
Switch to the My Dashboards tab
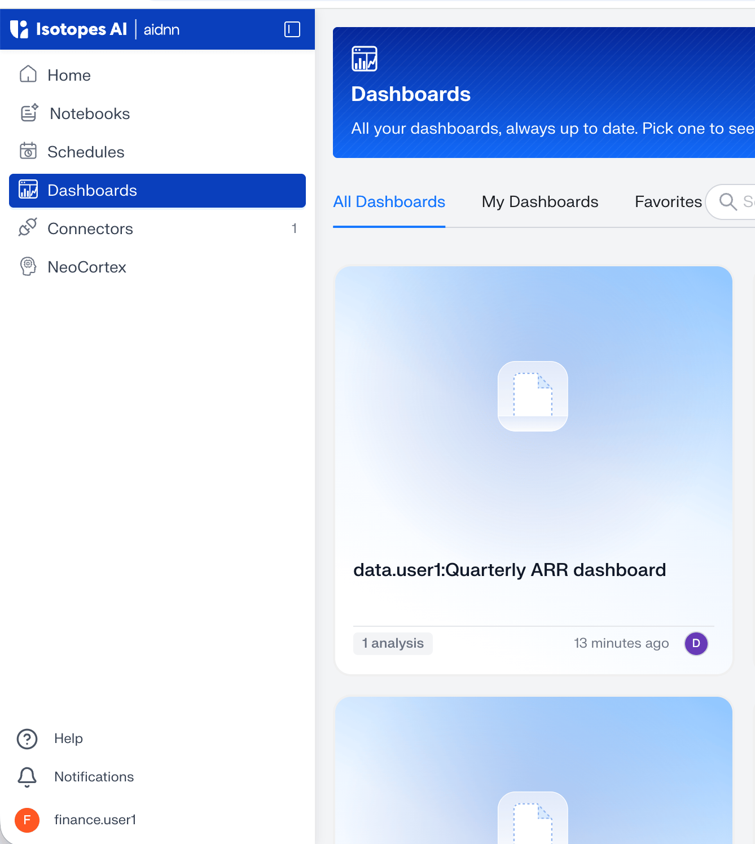pyautogui.click(x=540, y=201)
